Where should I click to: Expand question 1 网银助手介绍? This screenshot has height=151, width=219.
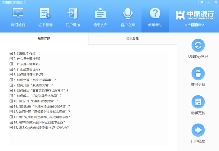11,53
